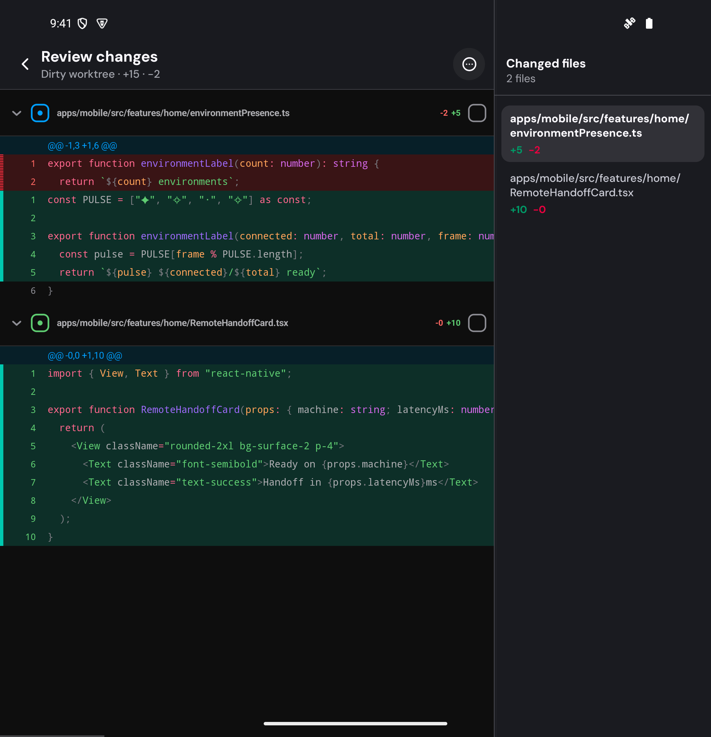Image resolution: width=711 pixels, height=737 pixels.
Task: Click added status icon for RemoteHandoffCard.tsx
Action: [x=40, y=323]
